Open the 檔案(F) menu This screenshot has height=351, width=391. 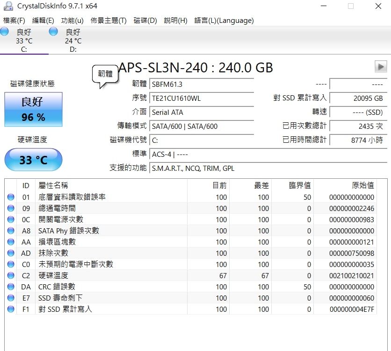(x=14, y=21)
